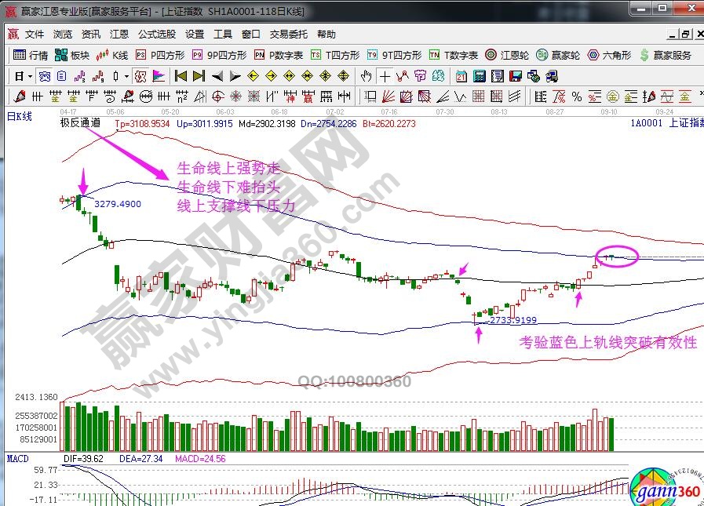Click the calculator icon in toolbar
704x506 pixels.
tap(479, 76)
